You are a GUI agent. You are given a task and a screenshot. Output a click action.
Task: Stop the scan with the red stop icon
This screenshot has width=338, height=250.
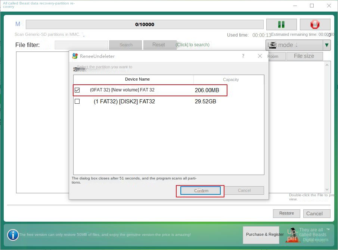pyautogui.click(x=315, y=24)
